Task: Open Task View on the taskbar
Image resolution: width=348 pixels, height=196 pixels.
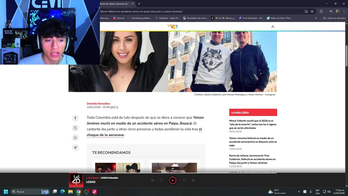Action: tap(55, 192)
